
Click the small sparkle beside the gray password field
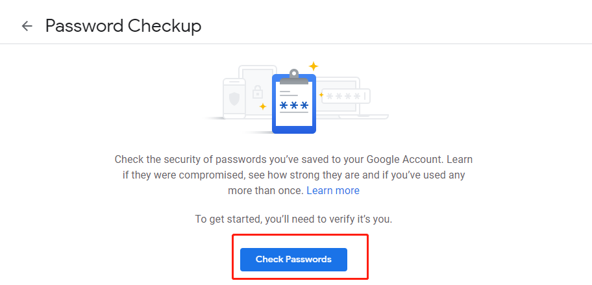[x=321, y=95]
